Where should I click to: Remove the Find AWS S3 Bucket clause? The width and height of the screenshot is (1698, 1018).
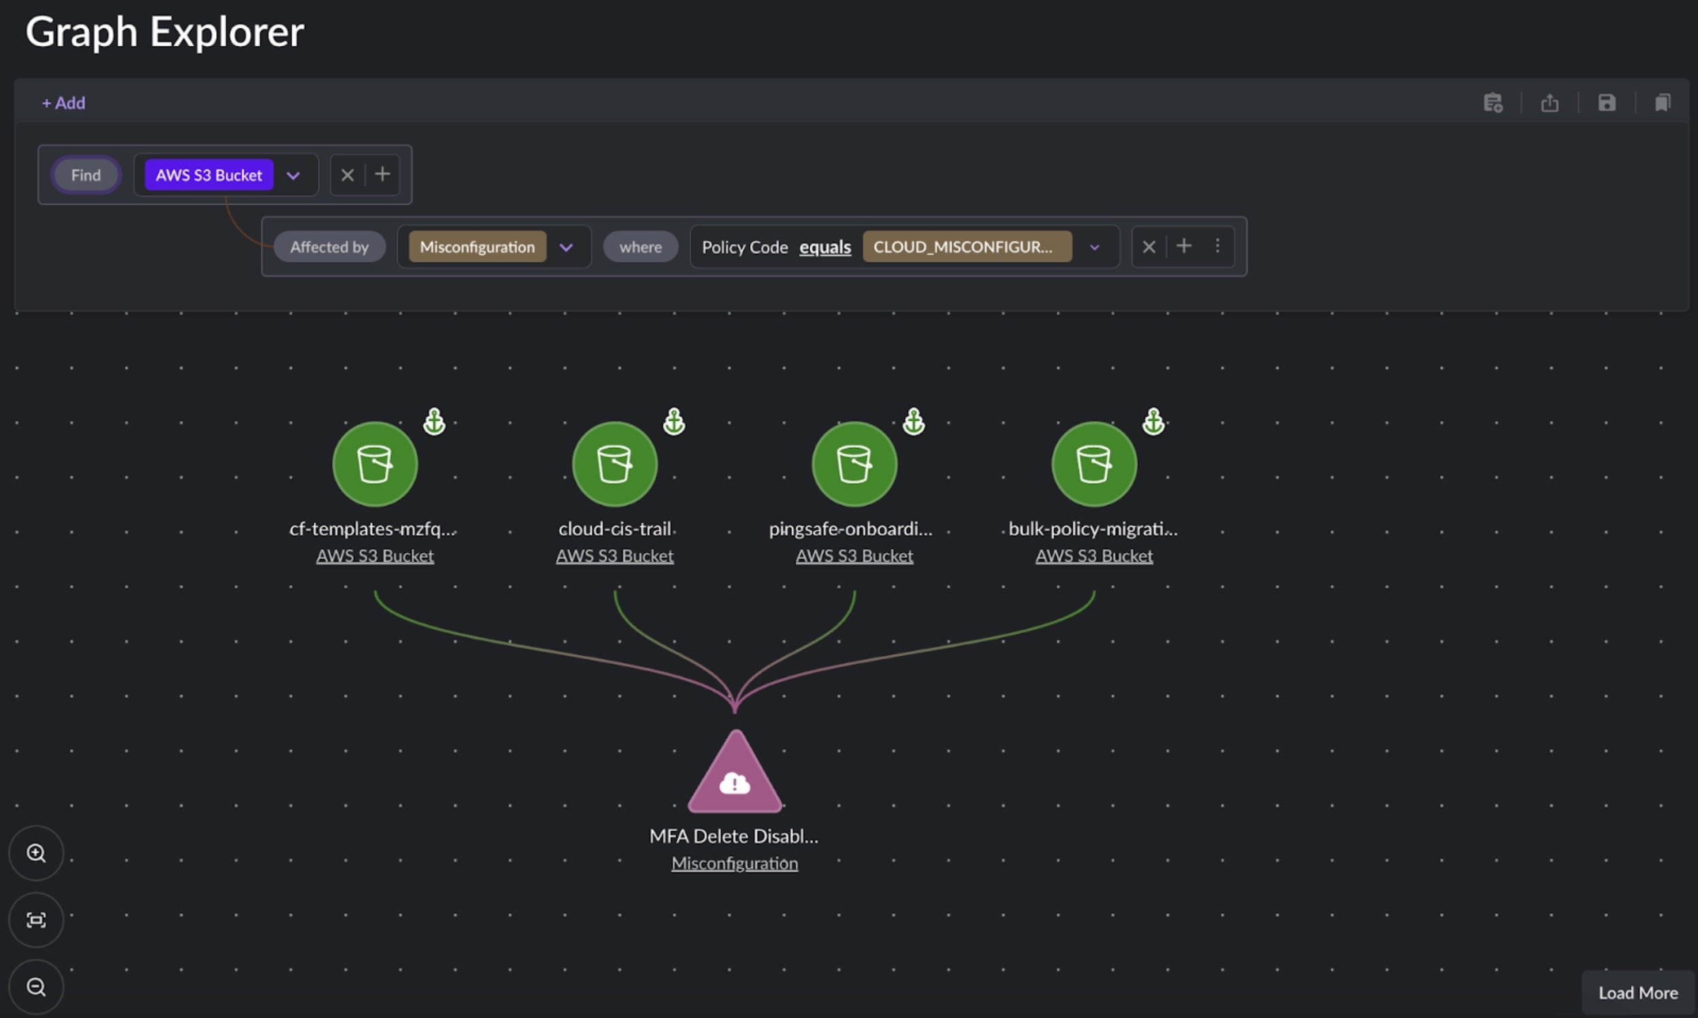coord(347,175)
